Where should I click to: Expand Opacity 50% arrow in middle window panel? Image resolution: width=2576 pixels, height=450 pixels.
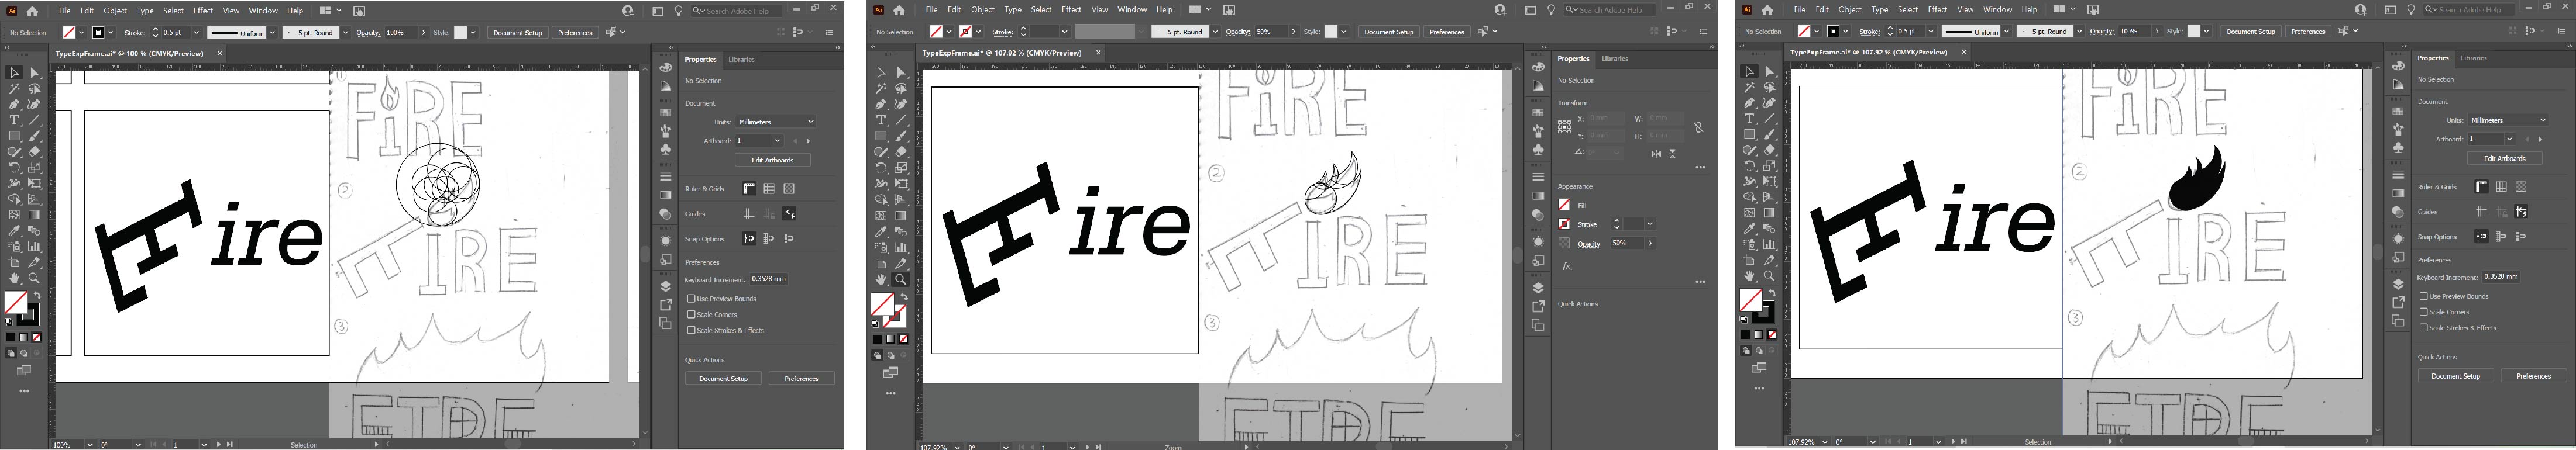(1650, 243)
